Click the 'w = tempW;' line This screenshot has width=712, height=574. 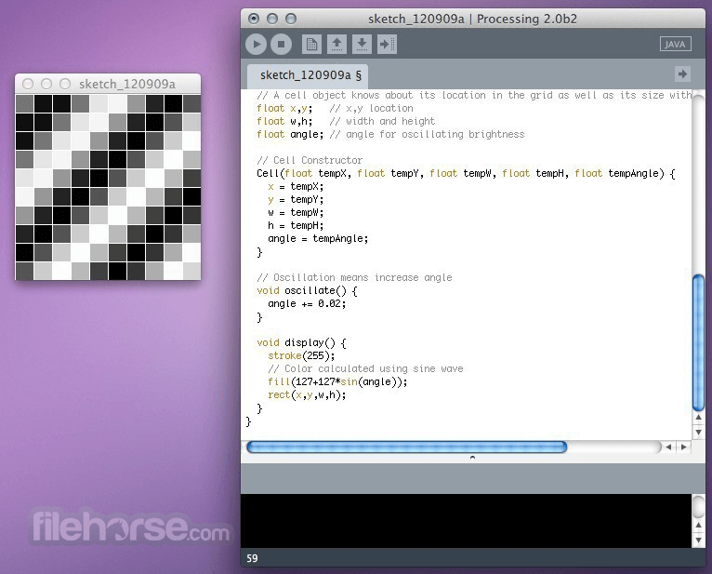(x=296, y=213)
